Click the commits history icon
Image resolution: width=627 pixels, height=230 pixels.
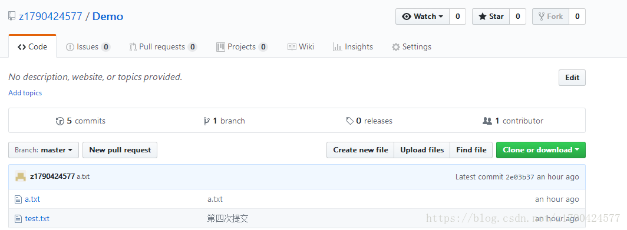(60, 121)
